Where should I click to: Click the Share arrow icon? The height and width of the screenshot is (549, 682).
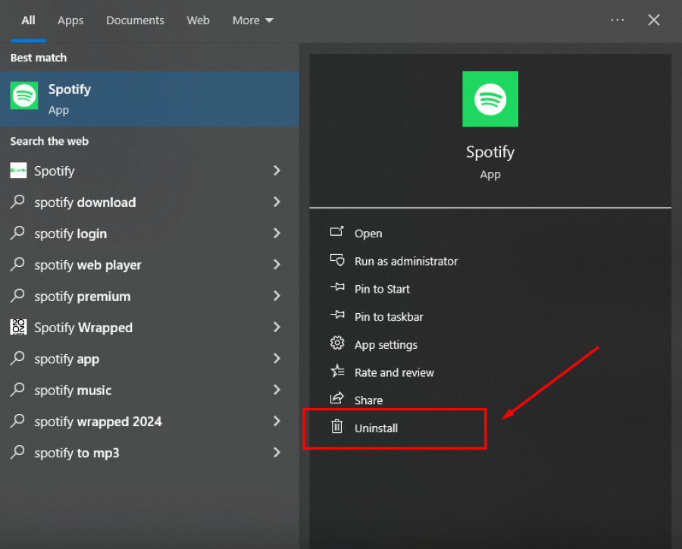[x=337, y=398]
